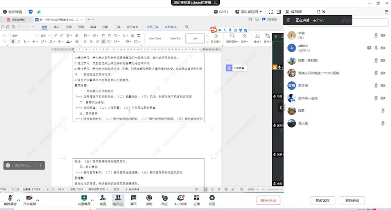
Task: Expand video options arrow beside 开启视频
Action: 38,200
